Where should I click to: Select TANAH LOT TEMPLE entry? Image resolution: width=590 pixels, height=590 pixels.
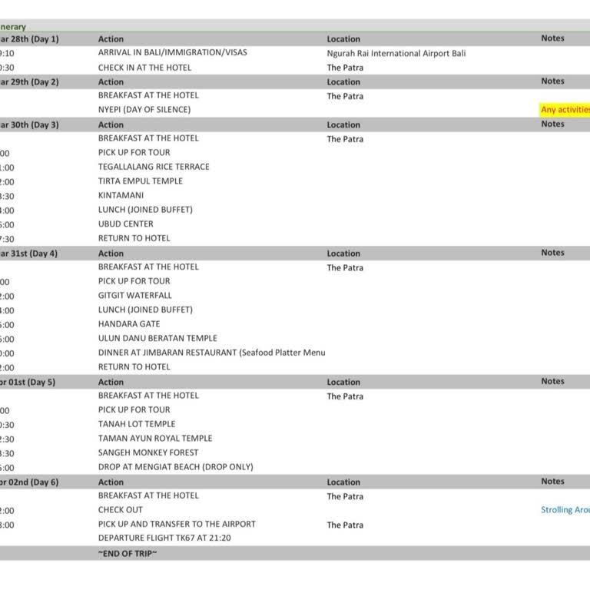pos(137,424)
